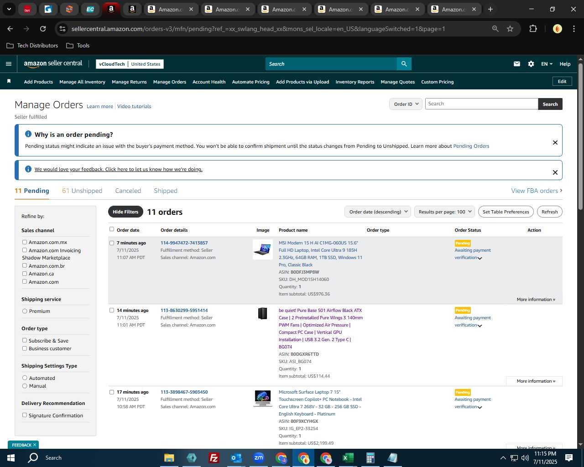Screen dimensions: 584x467
Task: Click the Amazon Seller Central logo
Action: click(x=53, y=64)
